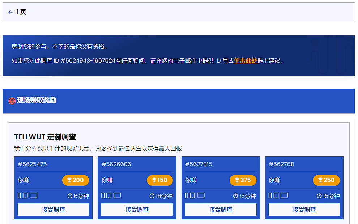The image size is (358, 224).
Task: Click the tablet icon on survey #5625475
Action: pyautogui.click(x=25, y=195)
